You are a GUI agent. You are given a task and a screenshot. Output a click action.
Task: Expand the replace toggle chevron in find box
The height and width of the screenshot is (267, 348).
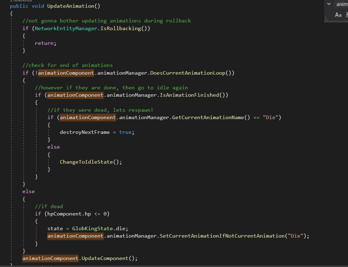329,4
